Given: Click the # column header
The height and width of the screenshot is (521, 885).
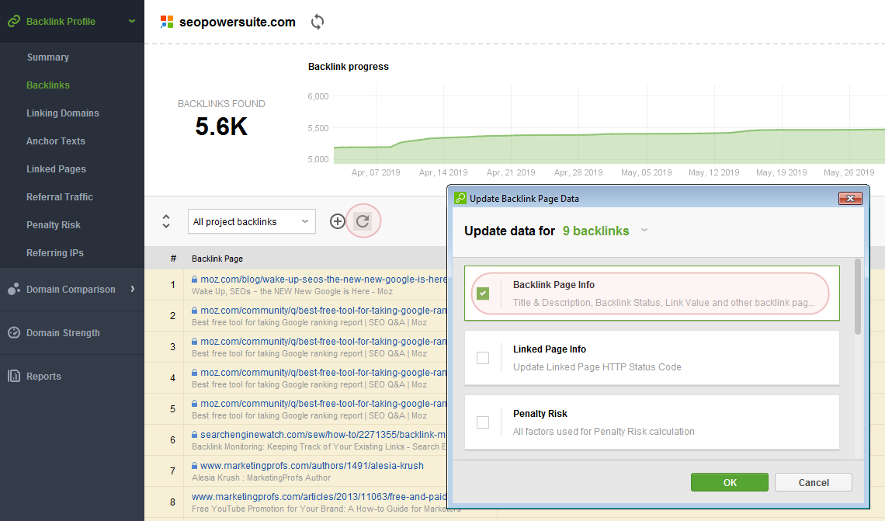Looking at the screenshot, I should point(173,259).
